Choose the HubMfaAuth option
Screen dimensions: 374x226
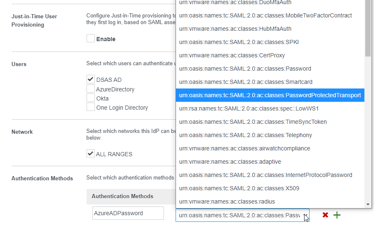click(235, 29)
